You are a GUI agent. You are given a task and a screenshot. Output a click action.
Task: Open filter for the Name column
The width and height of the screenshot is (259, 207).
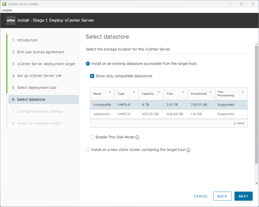coord(110,92)
